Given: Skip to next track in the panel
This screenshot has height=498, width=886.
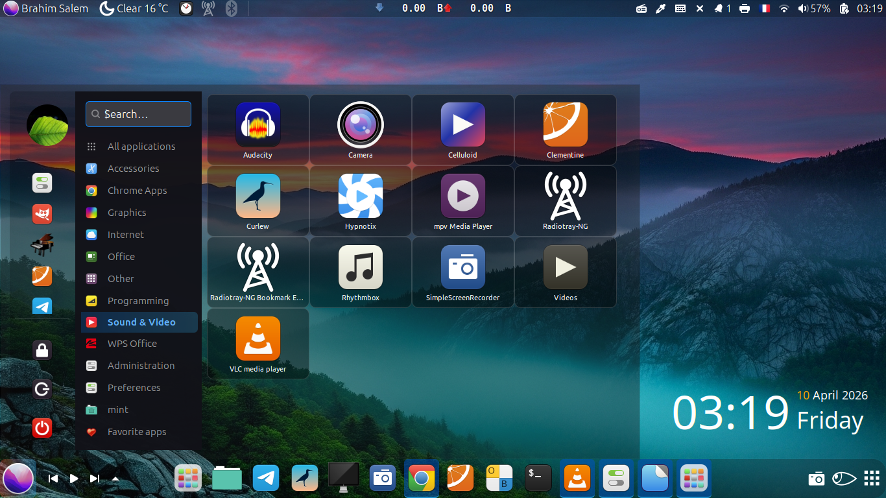Looking at the screenshot, I should coord(95,479).
